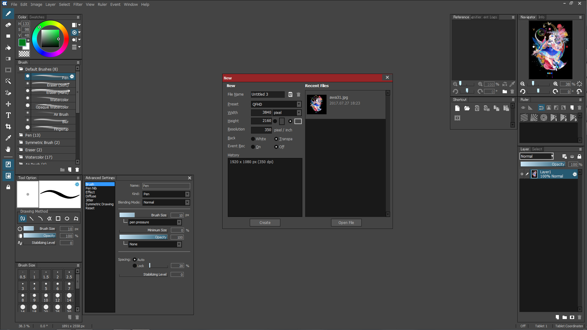587x330 pixels.
Task: Select the Text tool
Action: (8, 115)
